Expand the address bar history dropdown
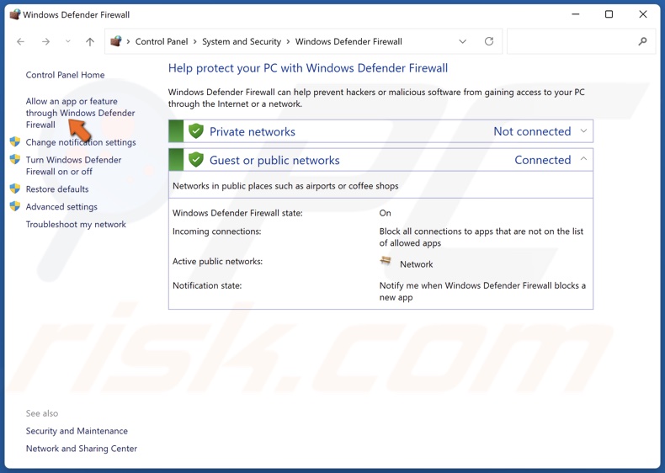 click(x=463, y=41)
